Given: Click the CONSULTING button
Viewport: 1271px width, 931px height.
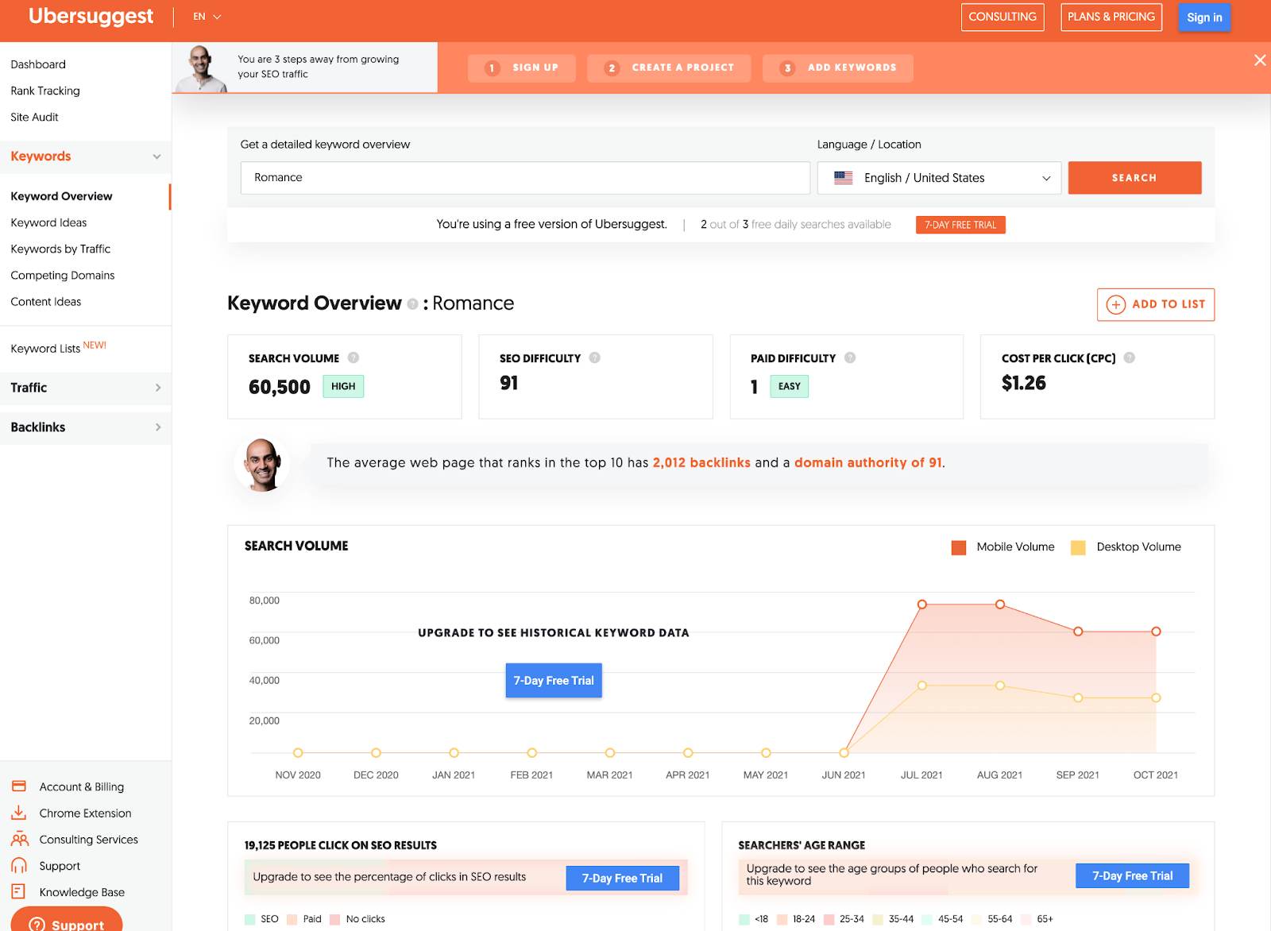Looking at the screenshot, I should pyautogui.click(x=1003, y=17).
